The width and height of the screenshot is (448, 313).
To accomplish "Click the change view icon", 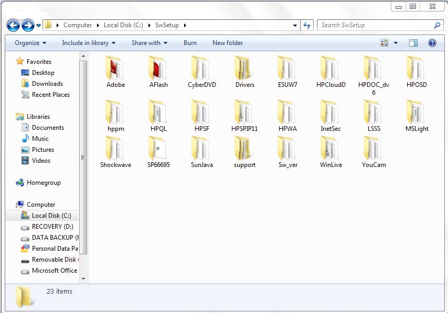I will pyautogui.click(x=385, y=43).
